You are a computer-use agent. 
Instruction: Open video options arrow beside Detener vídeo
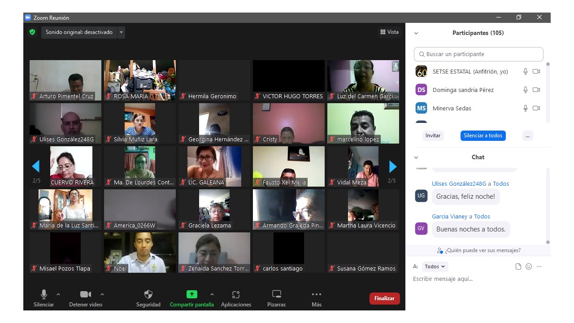click(x=102, y=294)
